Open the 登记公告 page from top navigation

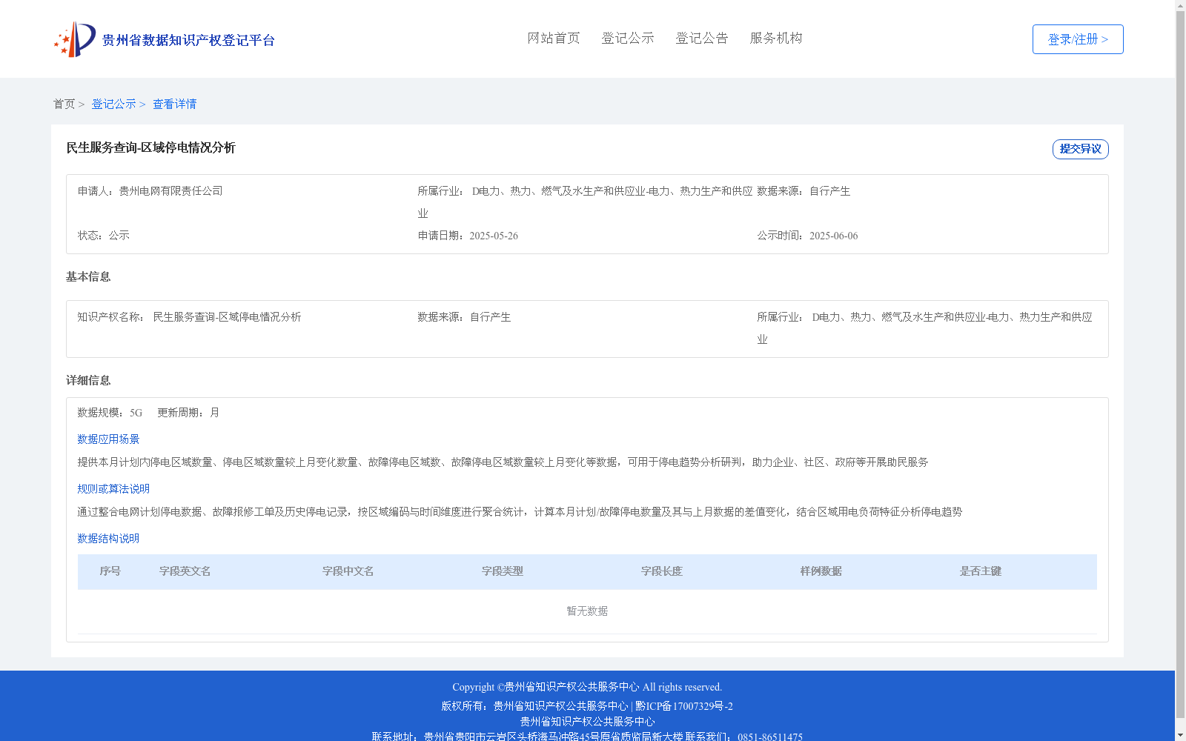[701, 38]
